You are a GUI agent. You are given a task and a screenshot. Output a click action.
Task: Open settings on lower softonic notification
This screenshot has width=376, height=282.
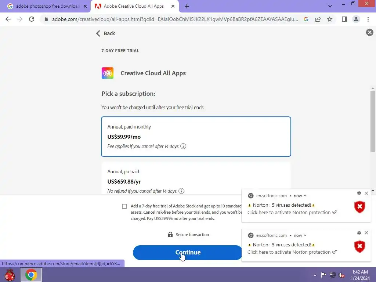[359, 233]
